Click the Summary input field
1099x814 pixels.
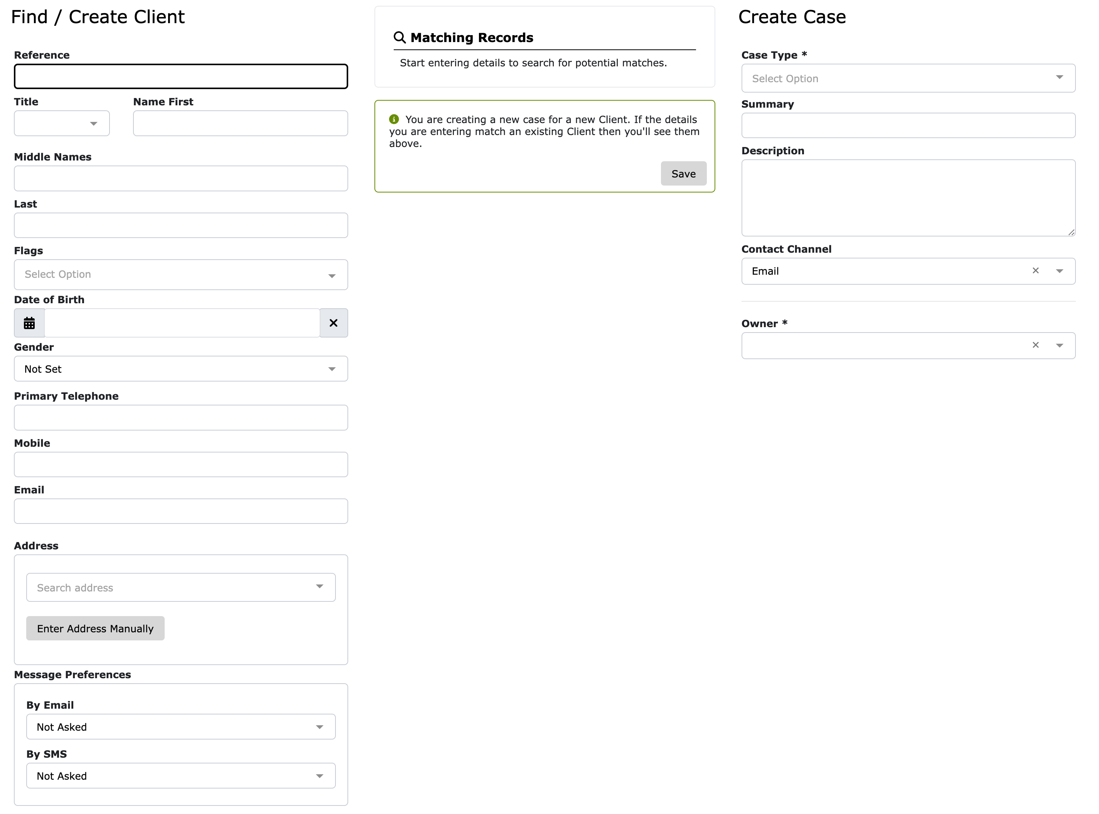pyautogui.click(x=909, y=126)
